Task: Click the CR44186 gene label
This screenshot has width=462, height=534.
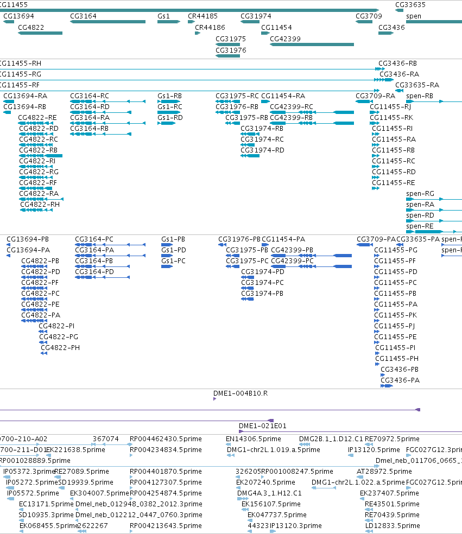Action: click(210, 28)
